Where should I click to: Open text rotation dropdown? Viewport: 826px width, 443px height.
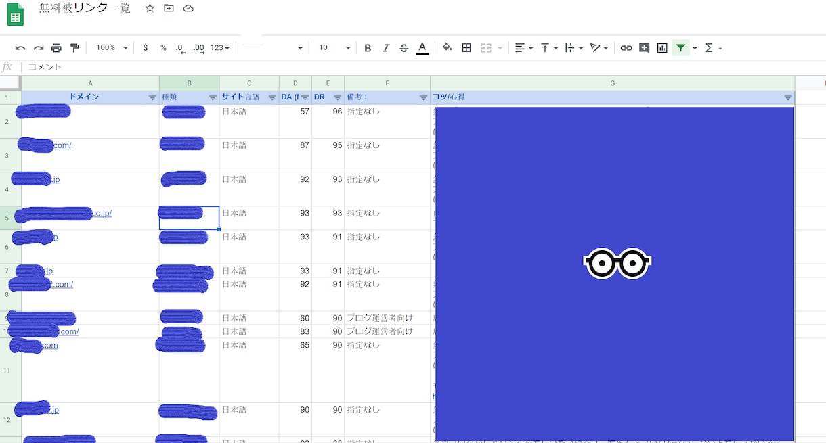click(599, 48)
